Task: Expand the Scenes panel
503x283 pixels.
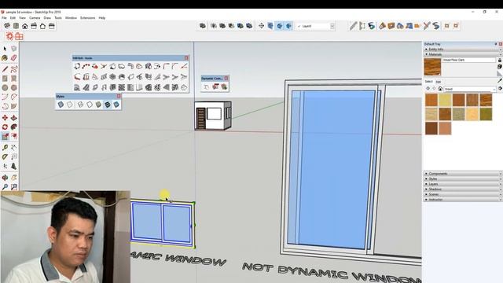Action: click(462, 194)
